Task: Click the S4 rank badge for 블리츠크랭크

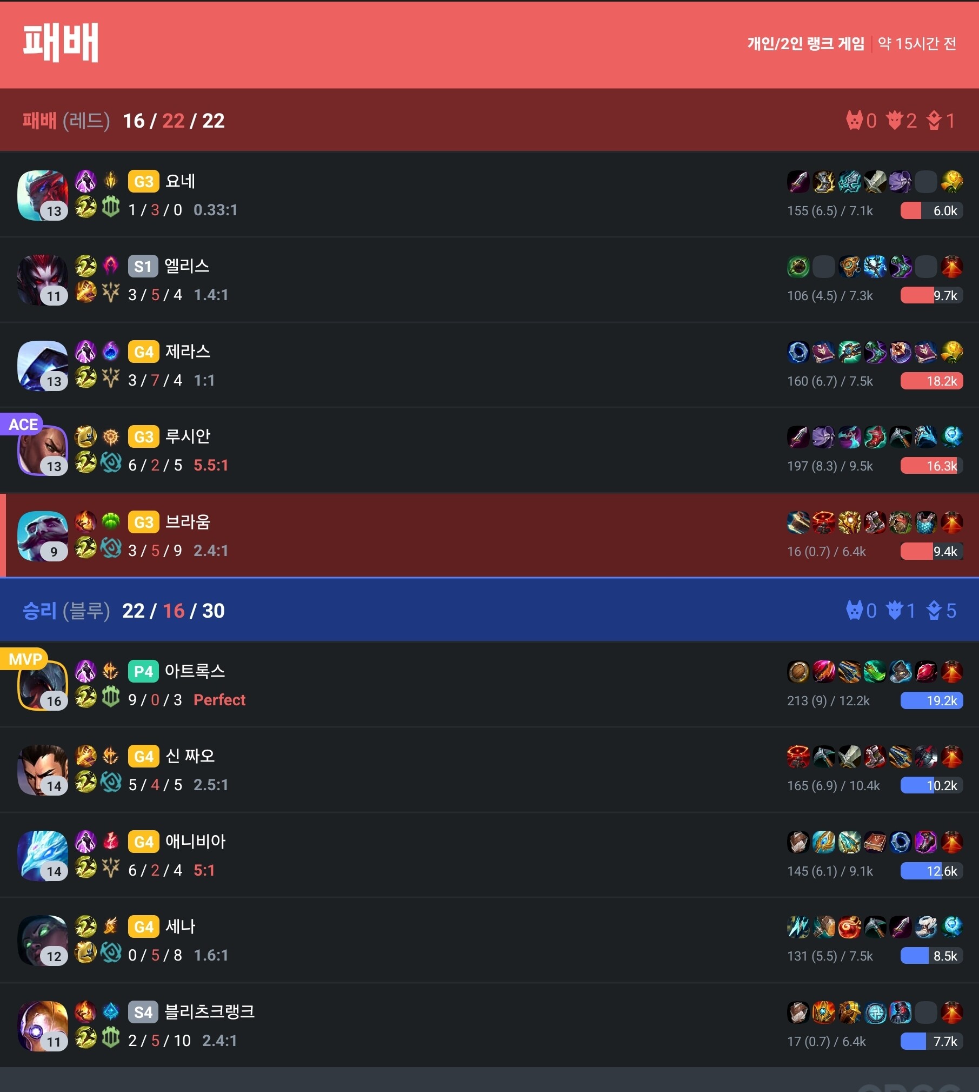Action: tap(143, 1012)
